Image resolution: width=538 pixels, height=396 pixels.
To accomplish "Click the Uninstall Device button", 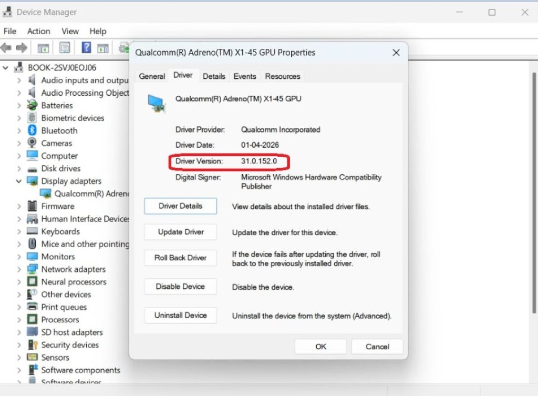I will 181,316.
